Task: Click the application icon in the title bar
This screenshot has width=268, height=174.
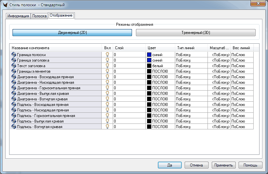Action: point(5,5)
